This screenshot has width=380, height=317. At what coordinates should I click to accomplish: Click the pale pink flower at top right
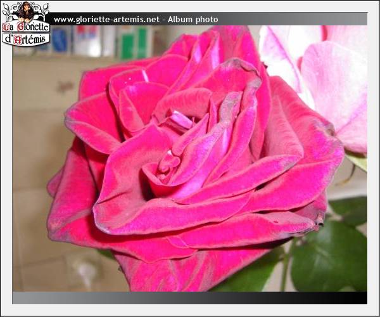(329, 76)
